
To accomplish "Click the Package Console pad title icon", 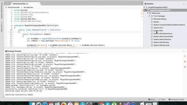I will coord(6,51).
